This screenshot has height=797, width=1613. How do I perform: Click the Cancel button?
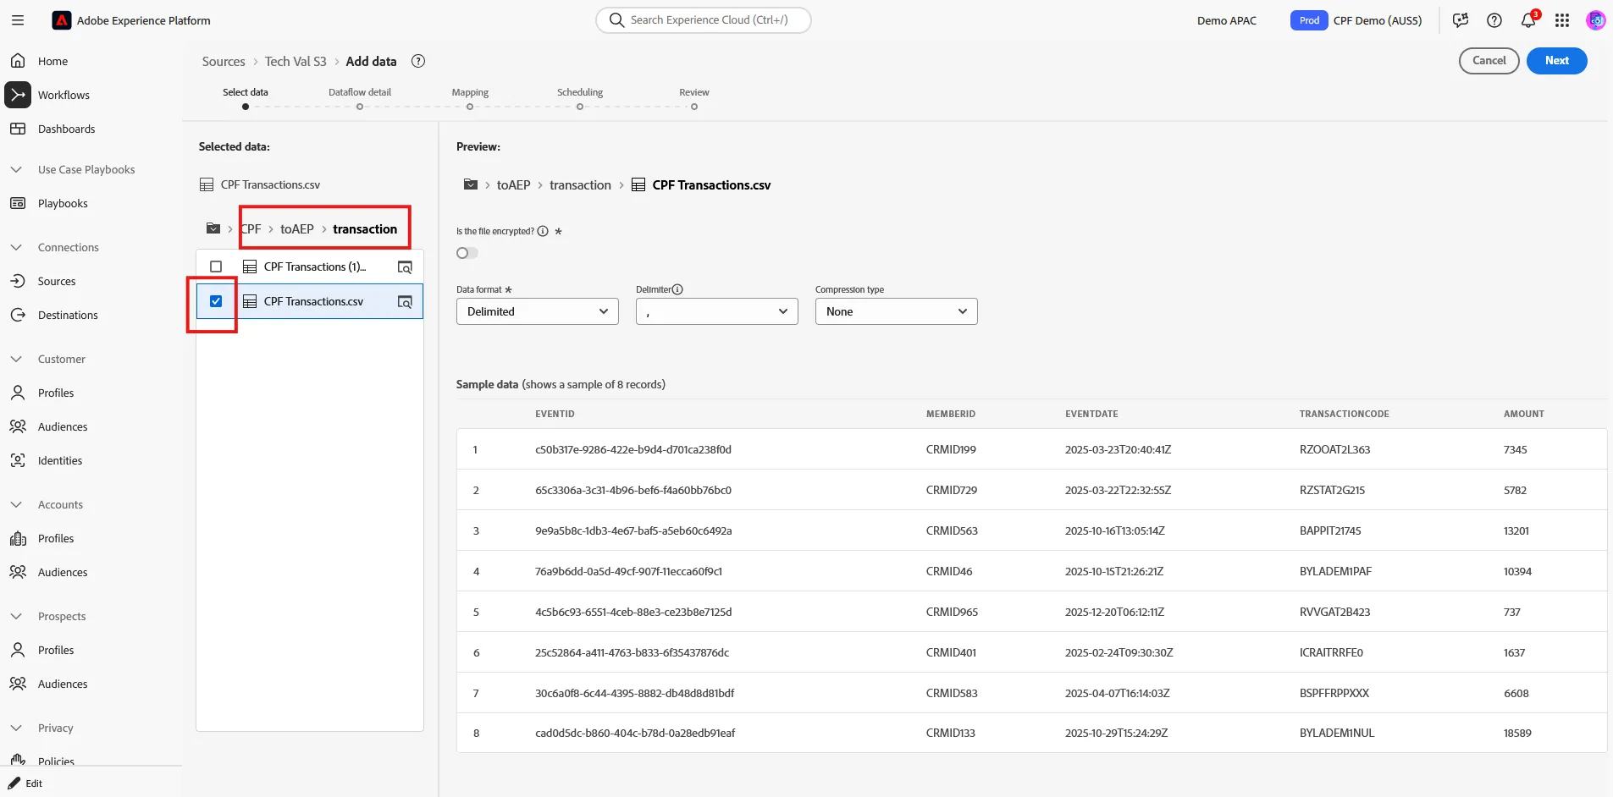click(x=1489, y=61)
